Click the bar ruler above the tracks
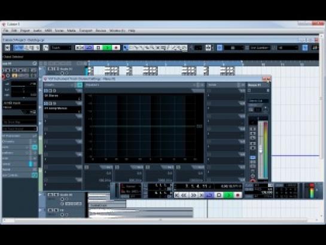Viewport: 326px width, 245px height. pyautogui.click(x=203, y=63)
